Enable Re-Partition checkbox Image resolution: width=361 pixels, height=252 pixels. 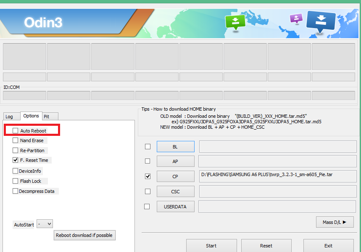click(x=16, y=151)
